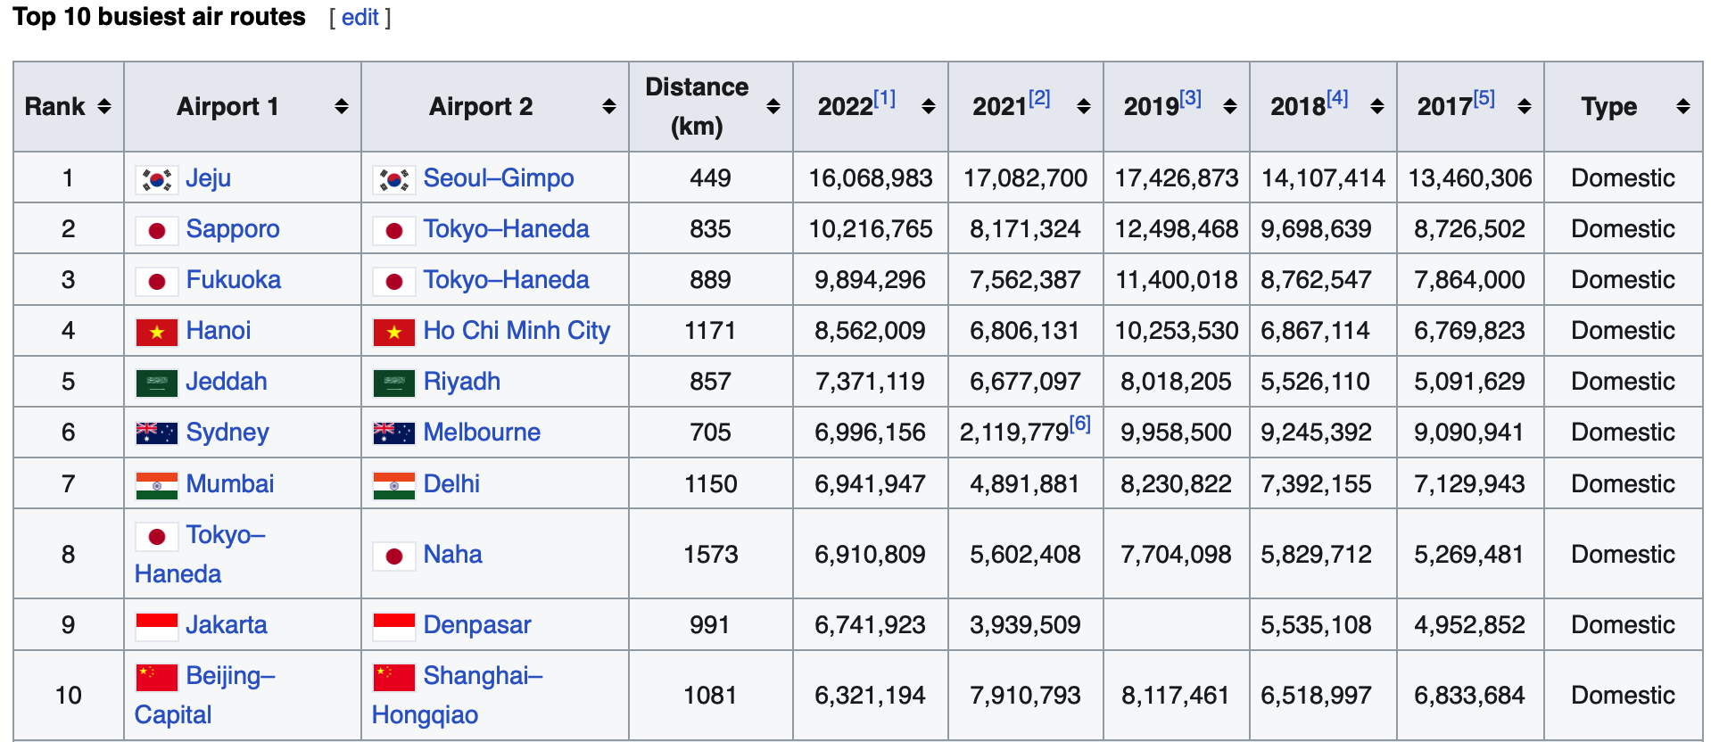Open the Beijing–Capital airport link

205,695
